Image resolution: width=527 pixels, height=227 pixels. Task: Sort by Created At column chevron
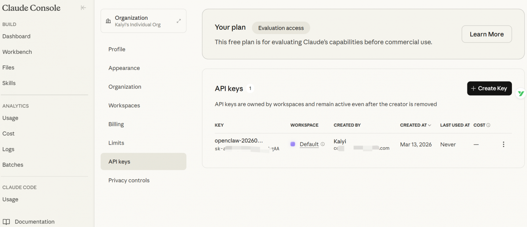click(x=430, y=125)
